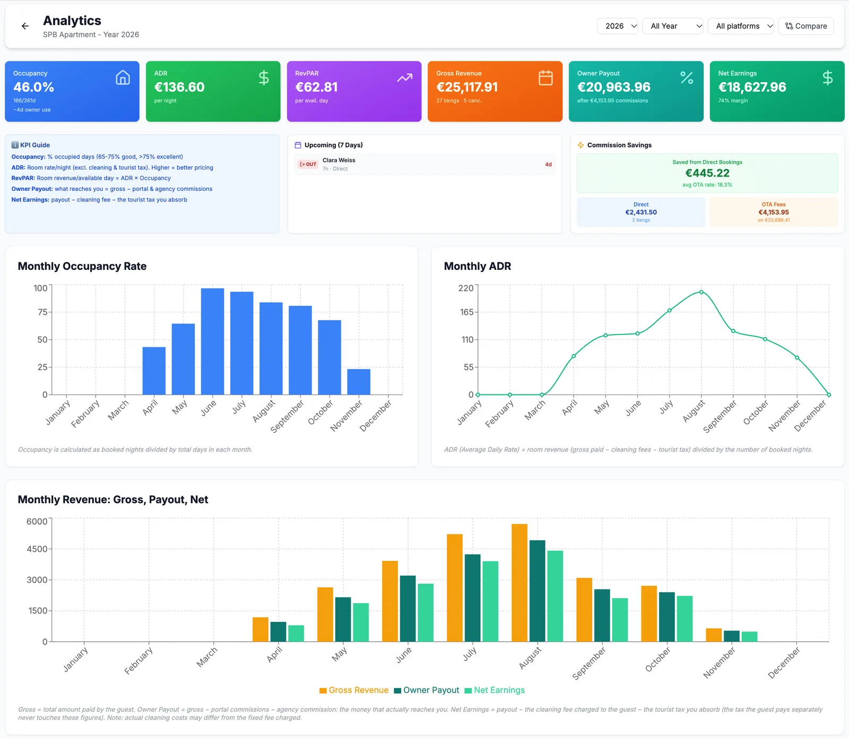Click the November bar in Monthly Occupancy chart

359,382
